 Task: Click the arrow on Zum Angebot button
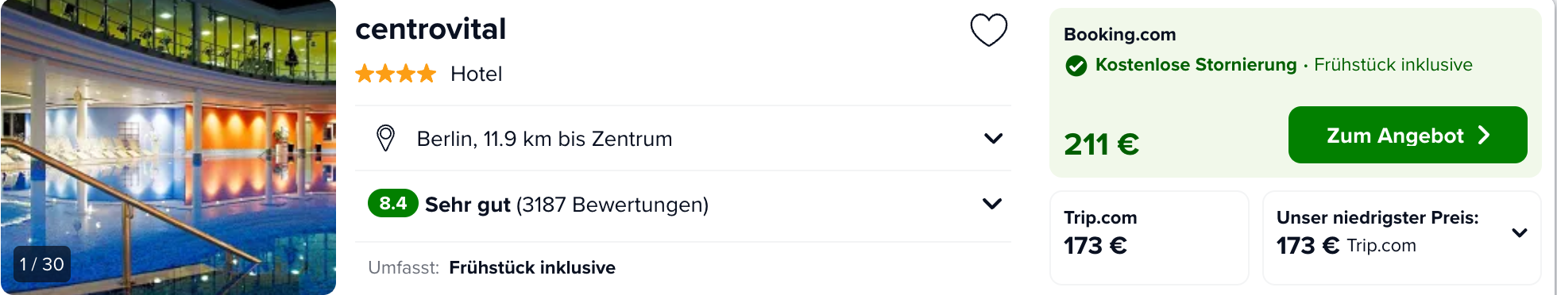(x=1484, y=136)
